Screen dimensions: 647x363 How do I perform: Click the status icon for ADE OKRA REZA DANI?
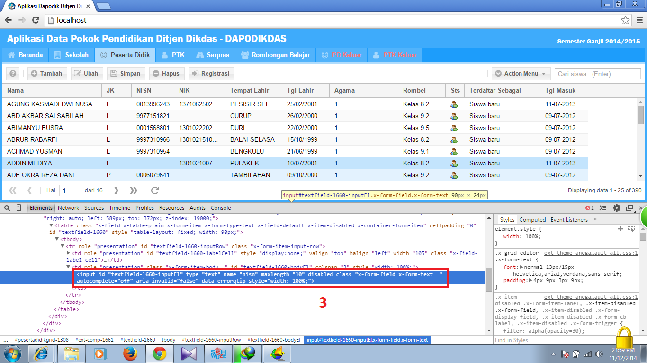click(454, 175)
